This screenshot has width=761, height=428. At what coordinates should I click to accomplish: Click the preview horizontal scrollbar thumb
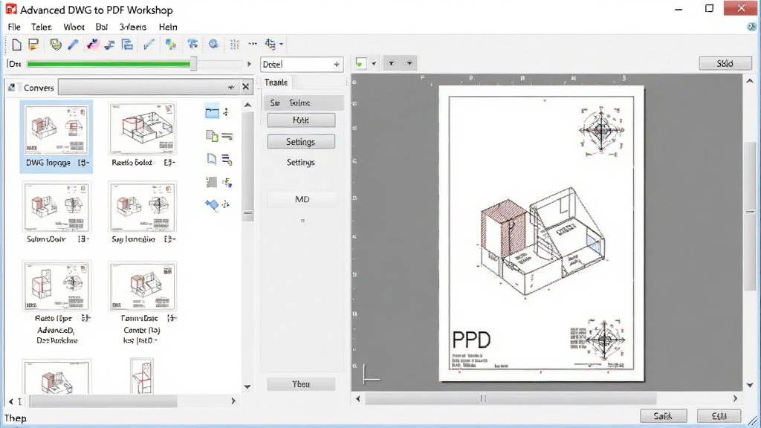click(x=511, y=398)
